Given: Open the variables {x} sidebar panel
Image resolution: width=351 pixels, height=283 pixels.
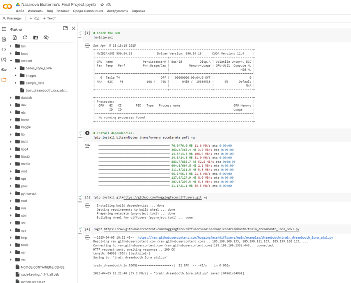Looking at the screenshot, I should click(4, 60).
